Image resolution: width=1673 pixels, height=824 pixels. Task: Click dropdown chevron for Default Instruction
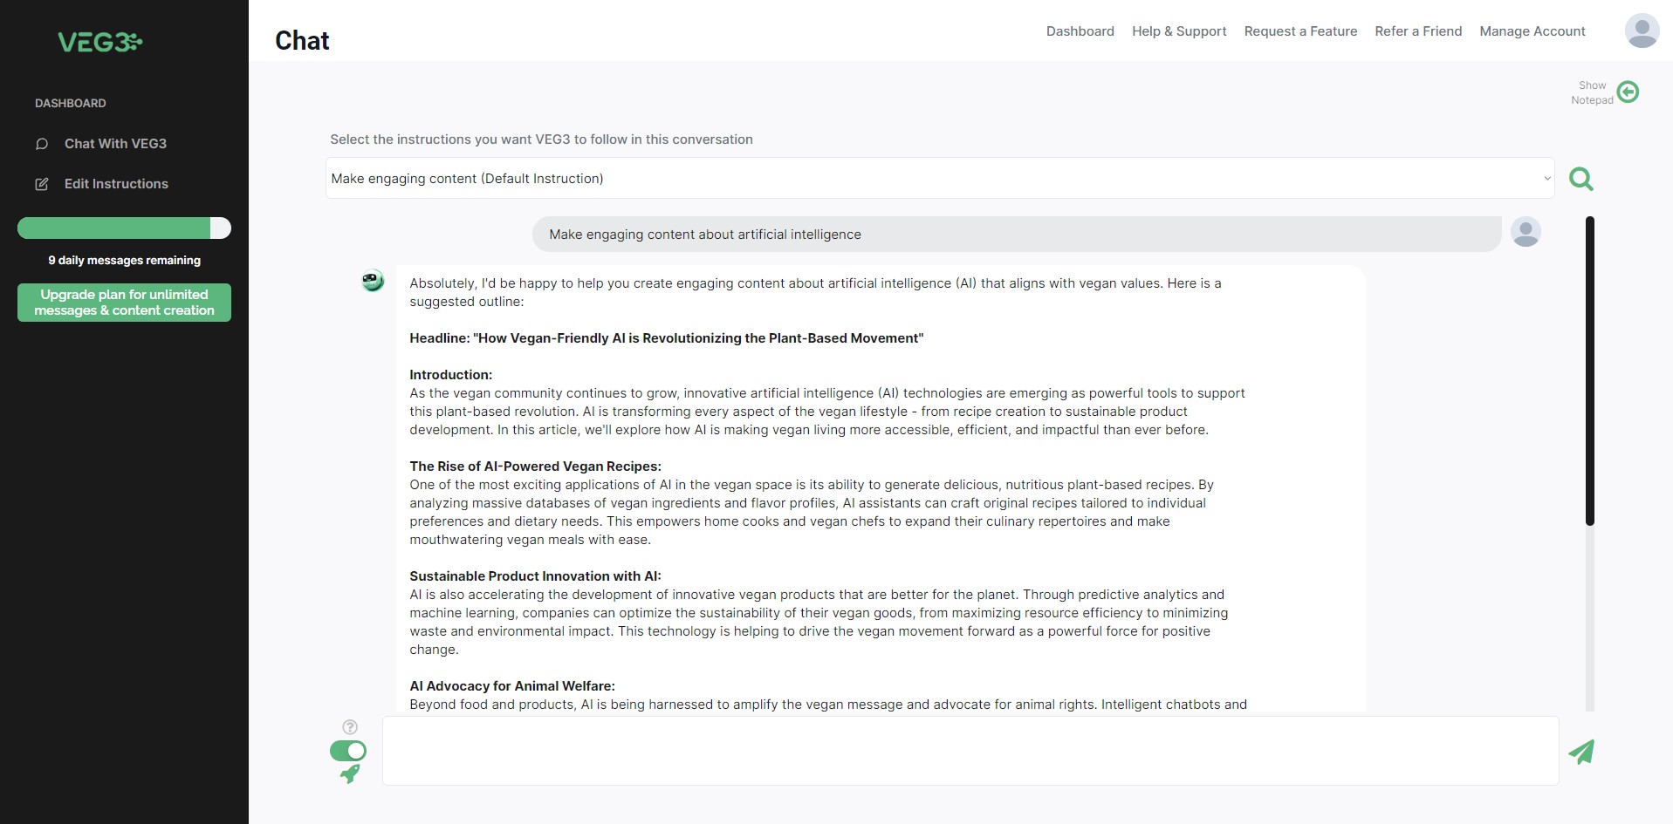coord(1546,179)
